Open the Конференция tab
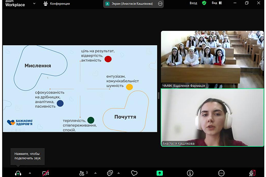 (x=57, y=4)
